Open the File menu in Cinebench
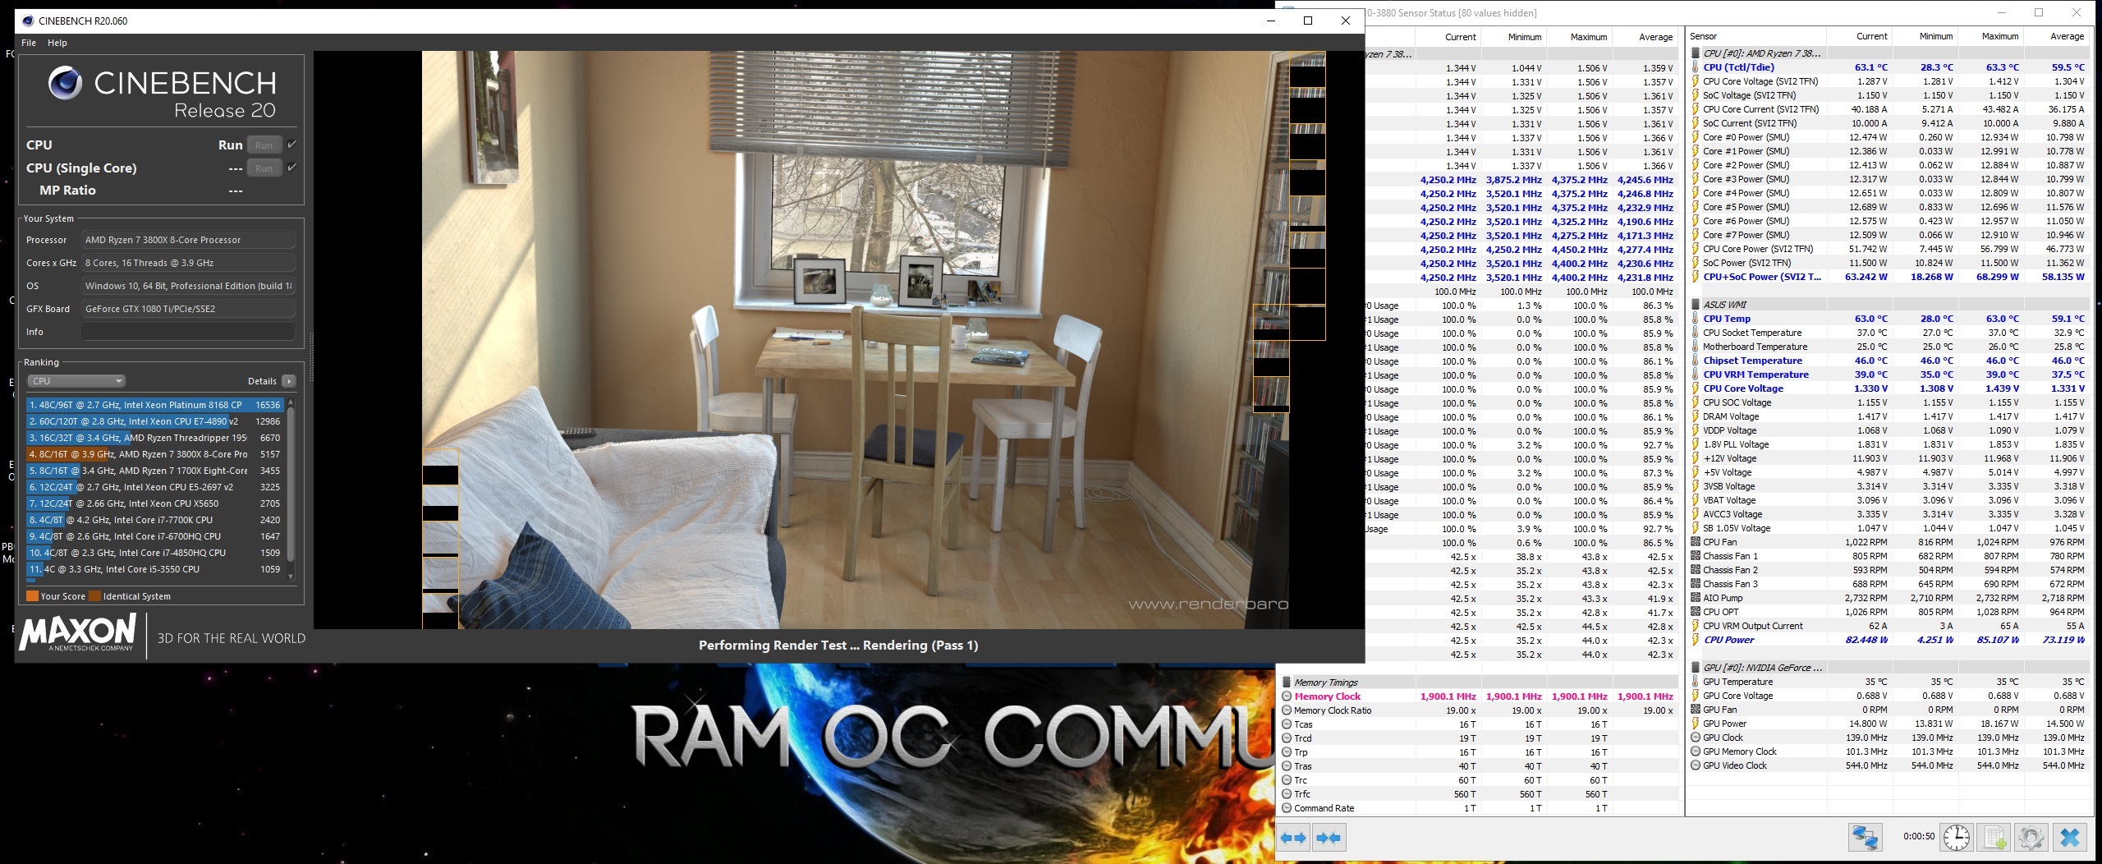This screenshot has height=864, width=2102. click(29, 43)
